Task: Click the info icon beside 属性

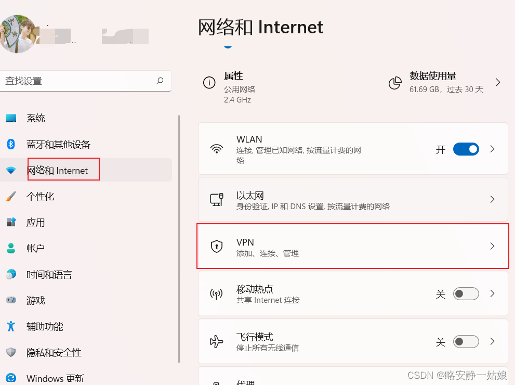Action: [x=209, y=83]
